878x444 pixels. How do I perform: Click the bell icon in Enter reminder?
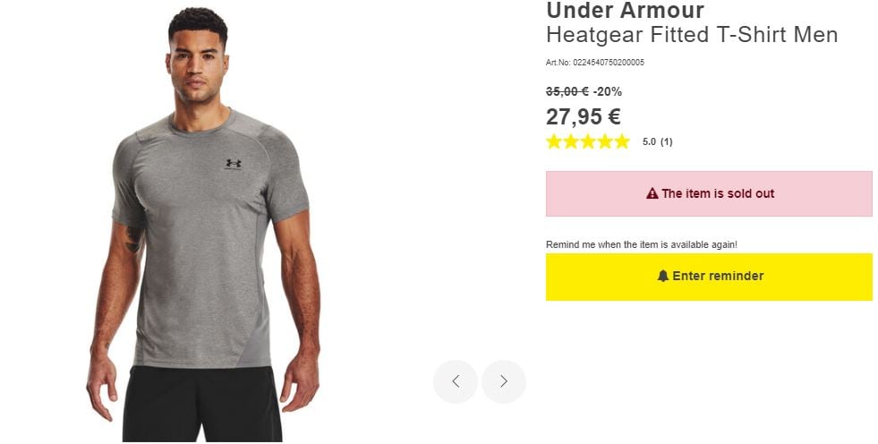(663, 276)
